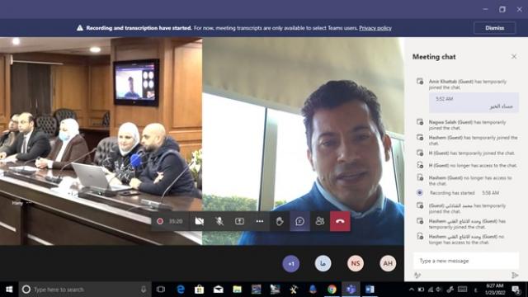The width and height of the screenshot is (528, 297).
Task: Select the NS participant avatar
Action: point(356,263)
